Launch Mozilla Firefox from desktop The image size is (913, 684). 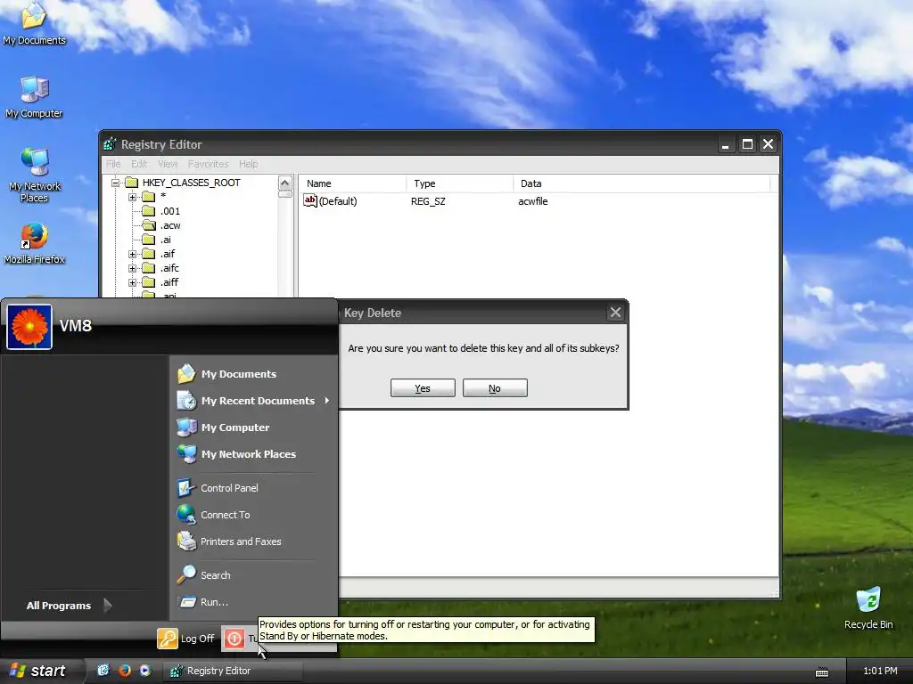[x=35, y=244]
